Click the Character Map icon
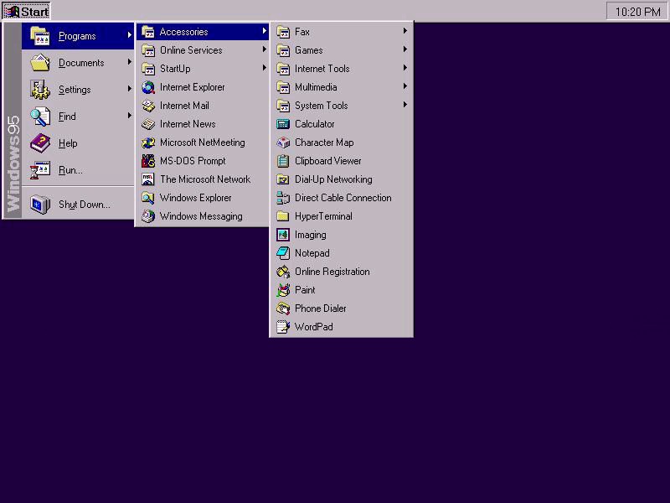Image resolution: width=670 pixels, height=503 pixels. (x=283, y=143)
